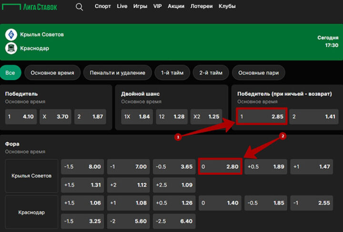Go to the Live section
The height and width of the screenshot is (232, 343).
tap(122, 7)
